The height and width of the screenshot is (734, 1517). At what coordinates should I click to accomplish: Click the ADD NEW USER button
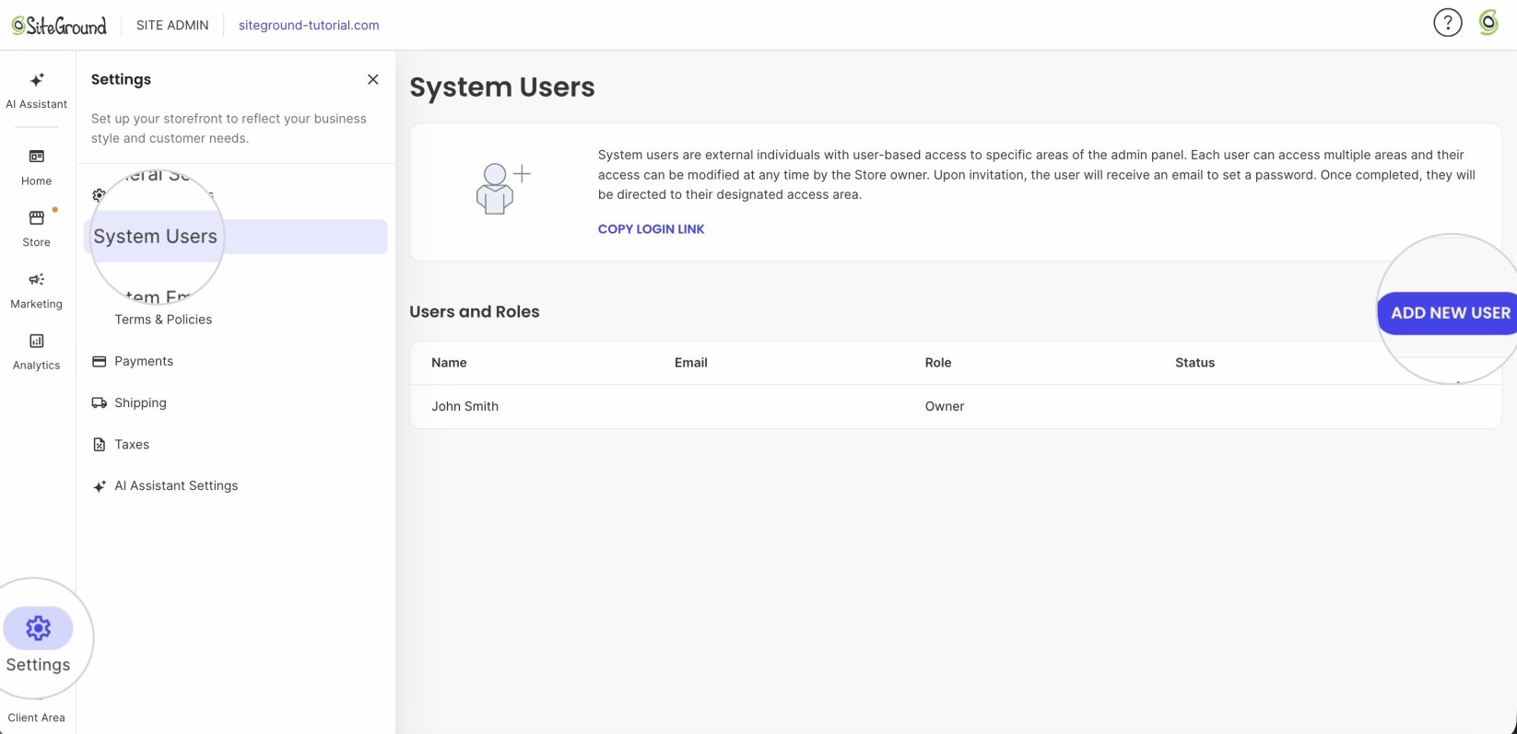1447,313
